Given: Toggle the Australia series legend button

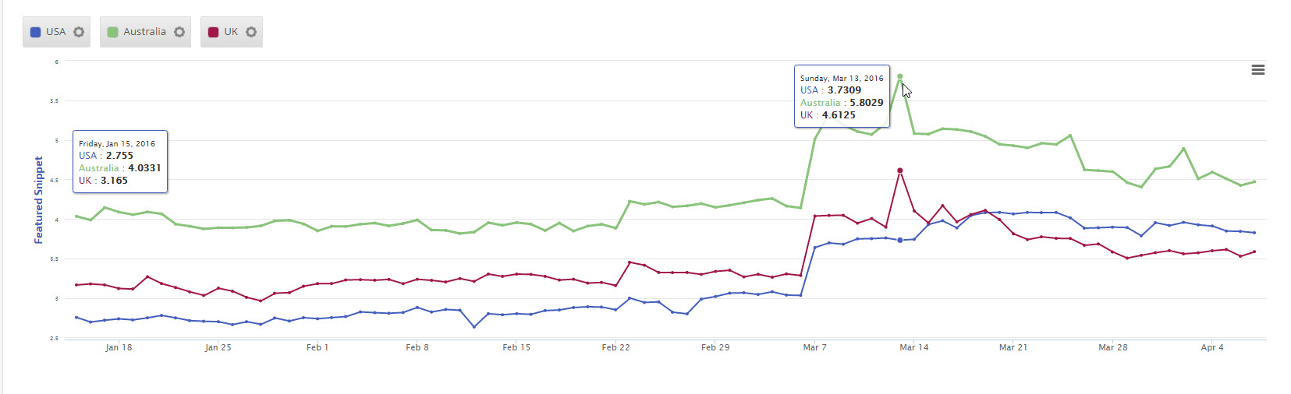Looking at the screenshot, I should (x=144, y=32).
